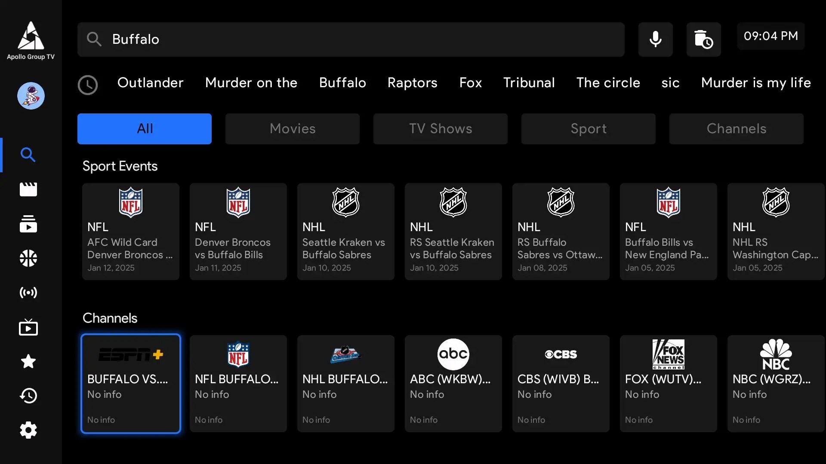Clear search history trash-clock icon

pos(703,40)
